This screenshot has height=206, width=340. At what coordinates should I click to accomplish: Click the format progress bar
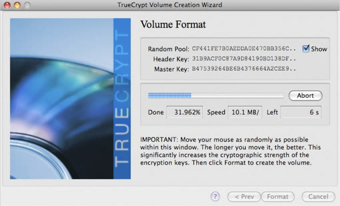[x=216, y=95]
